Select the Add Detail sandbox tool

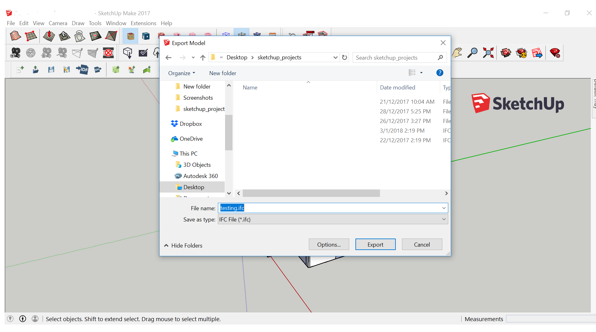(95, 36)
